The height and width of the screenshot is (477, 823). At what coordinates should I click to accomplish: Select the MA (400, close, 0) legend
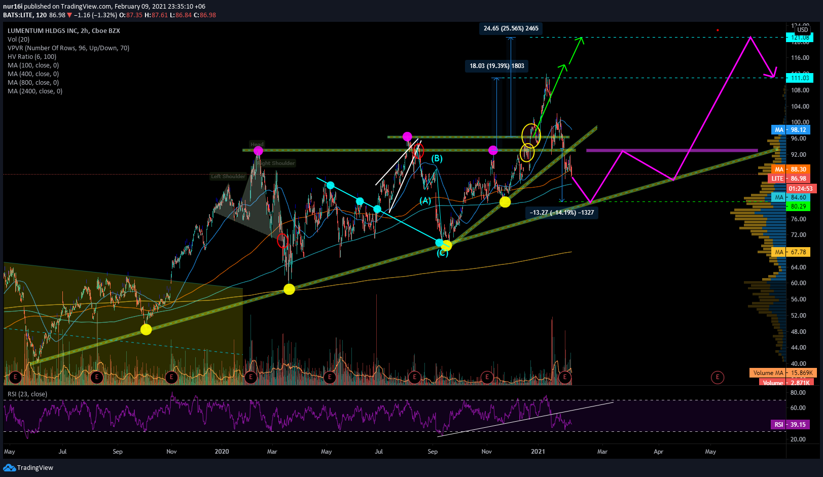click(x=33, y=74)
